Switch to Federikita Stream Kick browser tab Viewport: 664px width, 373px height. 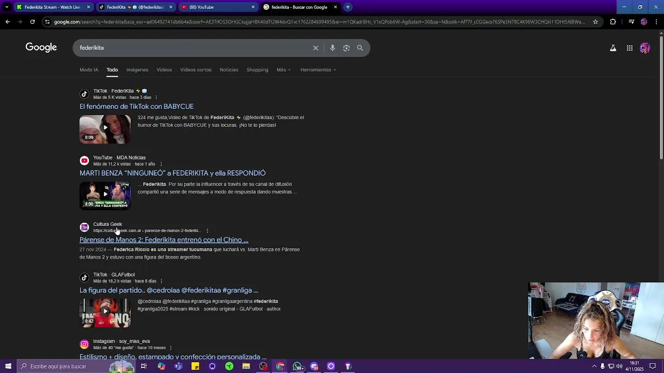(52, 7)
